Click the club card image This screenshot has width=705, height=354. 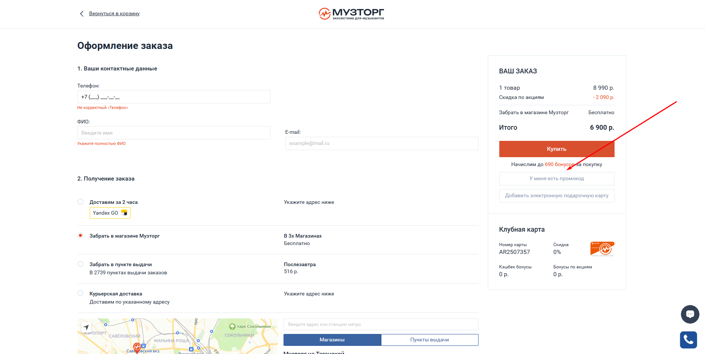[x=602, y=249]
